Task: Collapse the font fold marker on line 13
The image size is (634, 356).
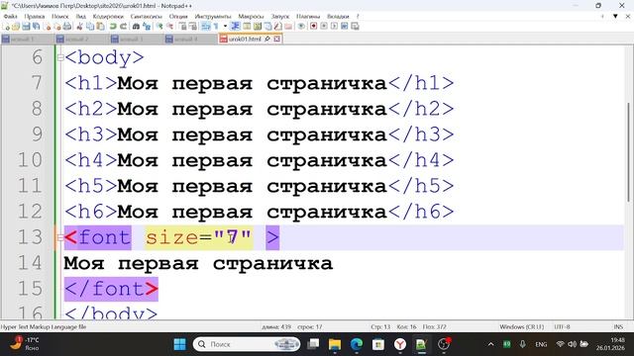Action: coord(60,237)
